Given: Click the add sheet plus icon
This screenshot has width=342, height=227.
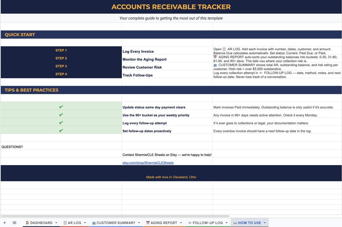Looking at the screenshot, I should (x=4, y=223).
